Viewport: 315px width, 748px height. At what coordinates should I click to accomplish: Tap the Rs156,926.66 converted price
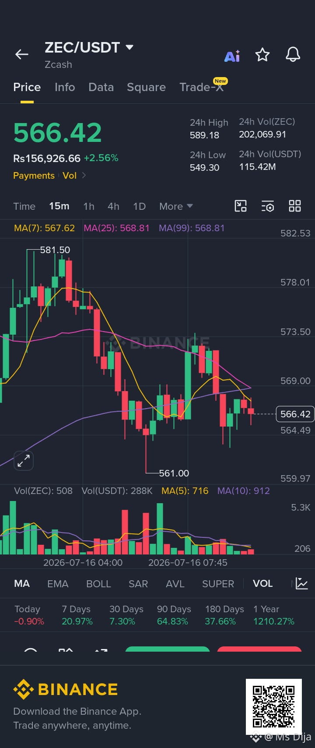click(x=47, y=158)
